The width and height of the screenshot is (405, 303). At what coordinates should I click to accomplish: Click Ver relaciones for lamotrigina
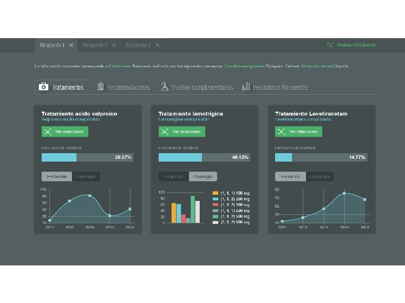click(x=182, y=132)
